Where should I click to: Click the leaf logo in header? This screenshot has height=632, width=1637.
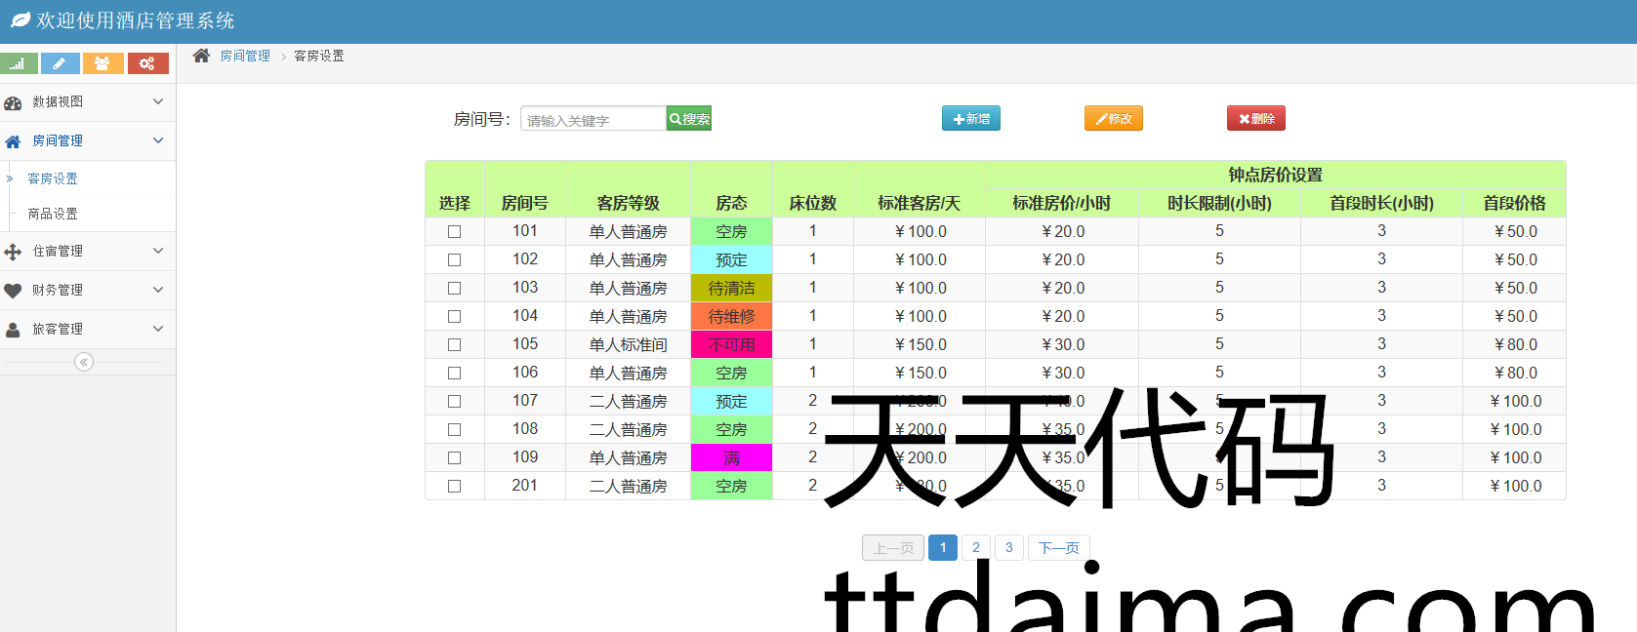tap(20, 20)
